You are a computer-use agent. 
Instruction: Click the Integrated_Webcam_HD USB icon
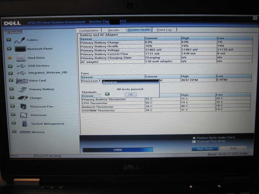(x=22, y=73)
